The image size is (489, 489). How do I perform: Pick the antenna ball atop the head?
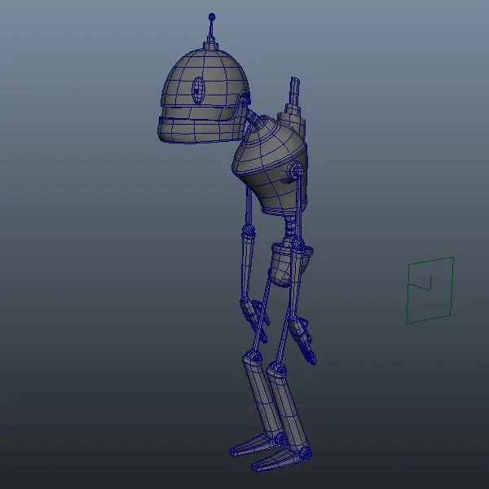pos(212,16)
